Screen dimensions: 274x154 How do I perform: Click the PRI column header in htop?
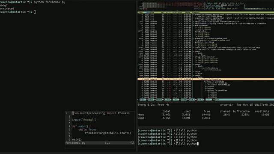pyautogui.click(x=163, y=12)
